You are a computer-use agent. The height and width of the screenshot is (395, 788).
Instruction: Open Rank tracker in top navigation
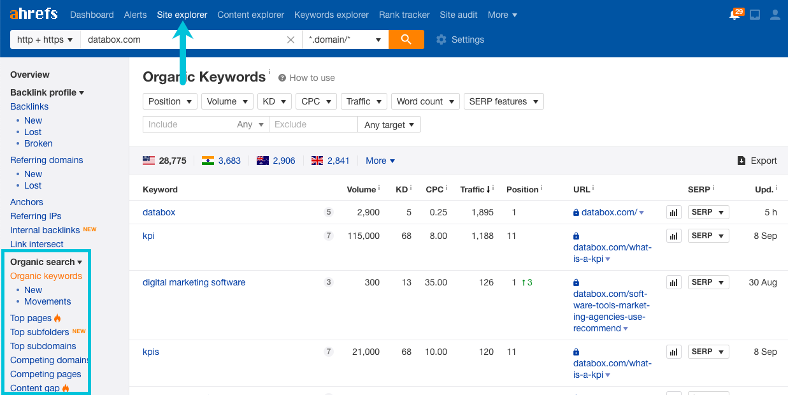(x=405, y=15)
